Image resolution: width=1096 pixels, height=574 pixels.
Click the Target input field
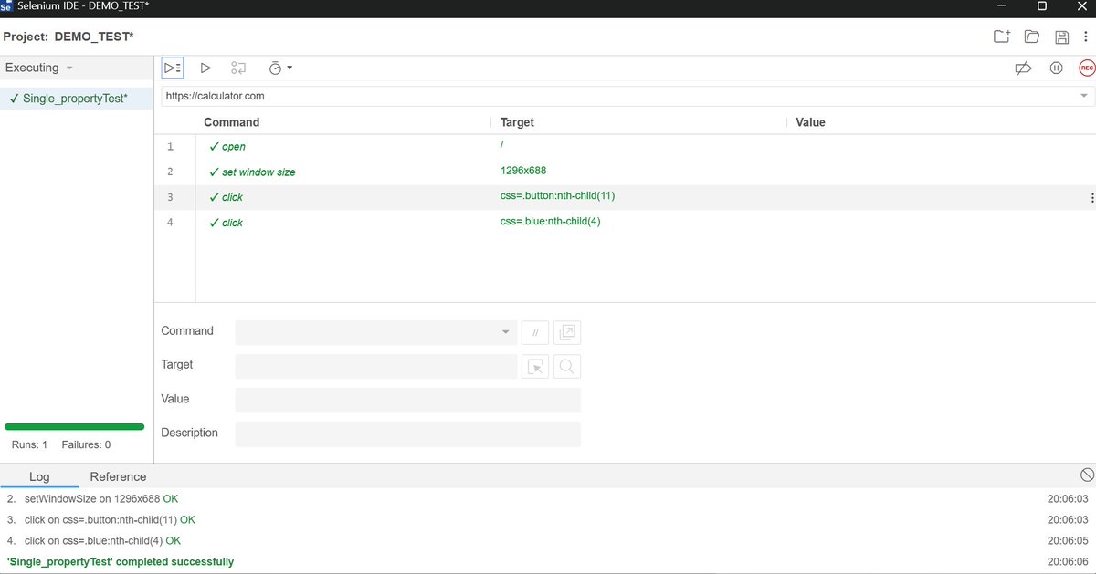[x=375, y=367]
